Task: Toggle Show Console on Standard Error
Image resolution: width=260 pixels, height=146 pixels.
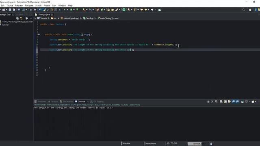Action: (x=237, y=101)
